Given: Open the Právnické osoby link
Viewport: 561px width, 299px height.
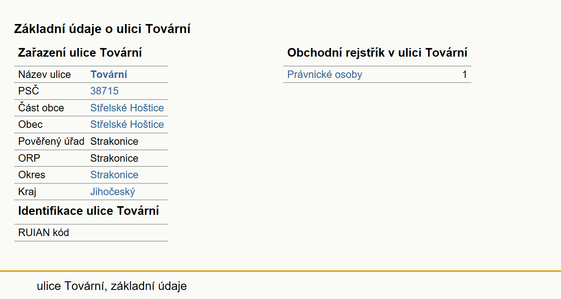Looking at the screenshot, I should coord(325,74).
